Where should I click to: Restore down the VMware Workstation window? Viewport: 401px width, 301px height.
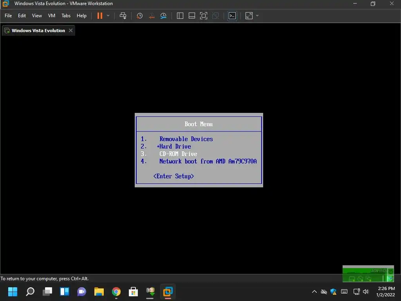click(373, 4)
